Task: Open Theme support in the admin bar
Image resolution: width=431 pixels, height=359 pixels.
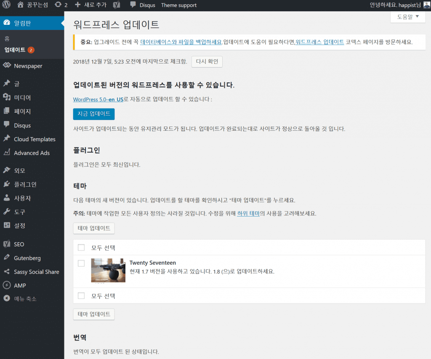Action: click(179, 5)
